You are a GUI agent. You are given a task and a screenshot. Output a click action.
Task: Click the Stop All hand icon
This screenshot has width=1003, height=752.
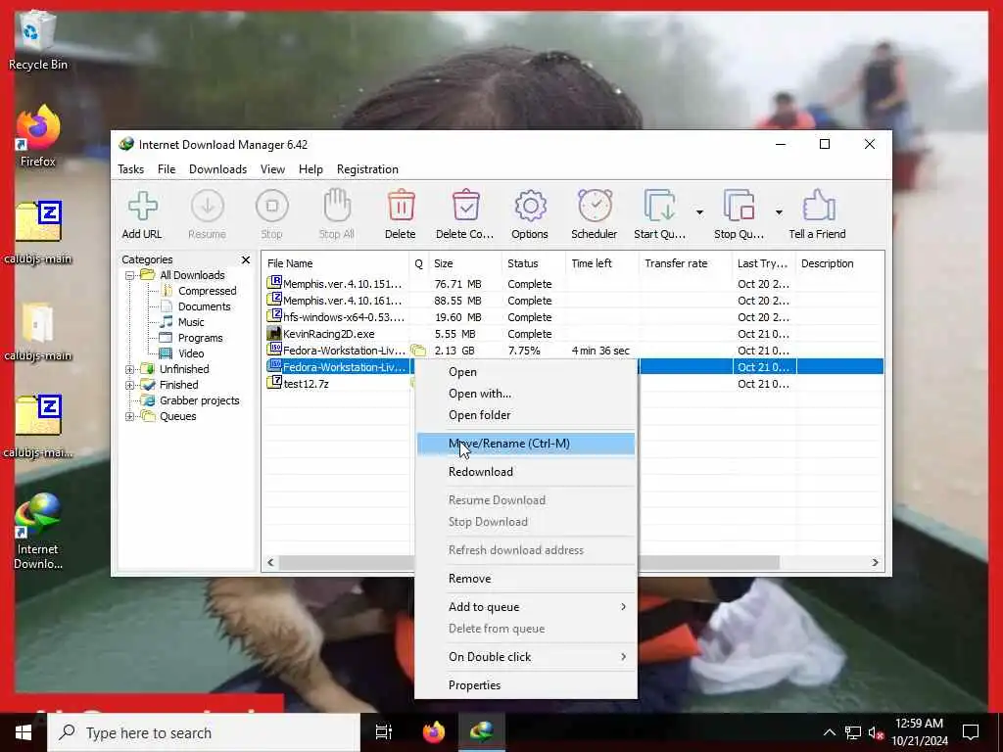(337, 206)
